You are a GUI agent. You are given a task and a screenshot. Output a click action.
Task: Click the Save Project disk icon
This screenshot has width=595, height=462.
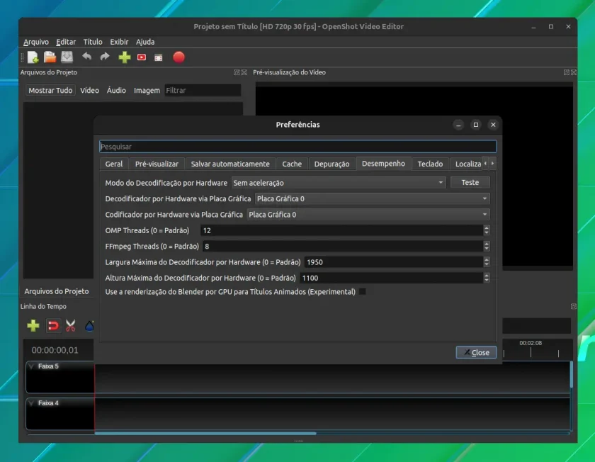click(67, 57)
